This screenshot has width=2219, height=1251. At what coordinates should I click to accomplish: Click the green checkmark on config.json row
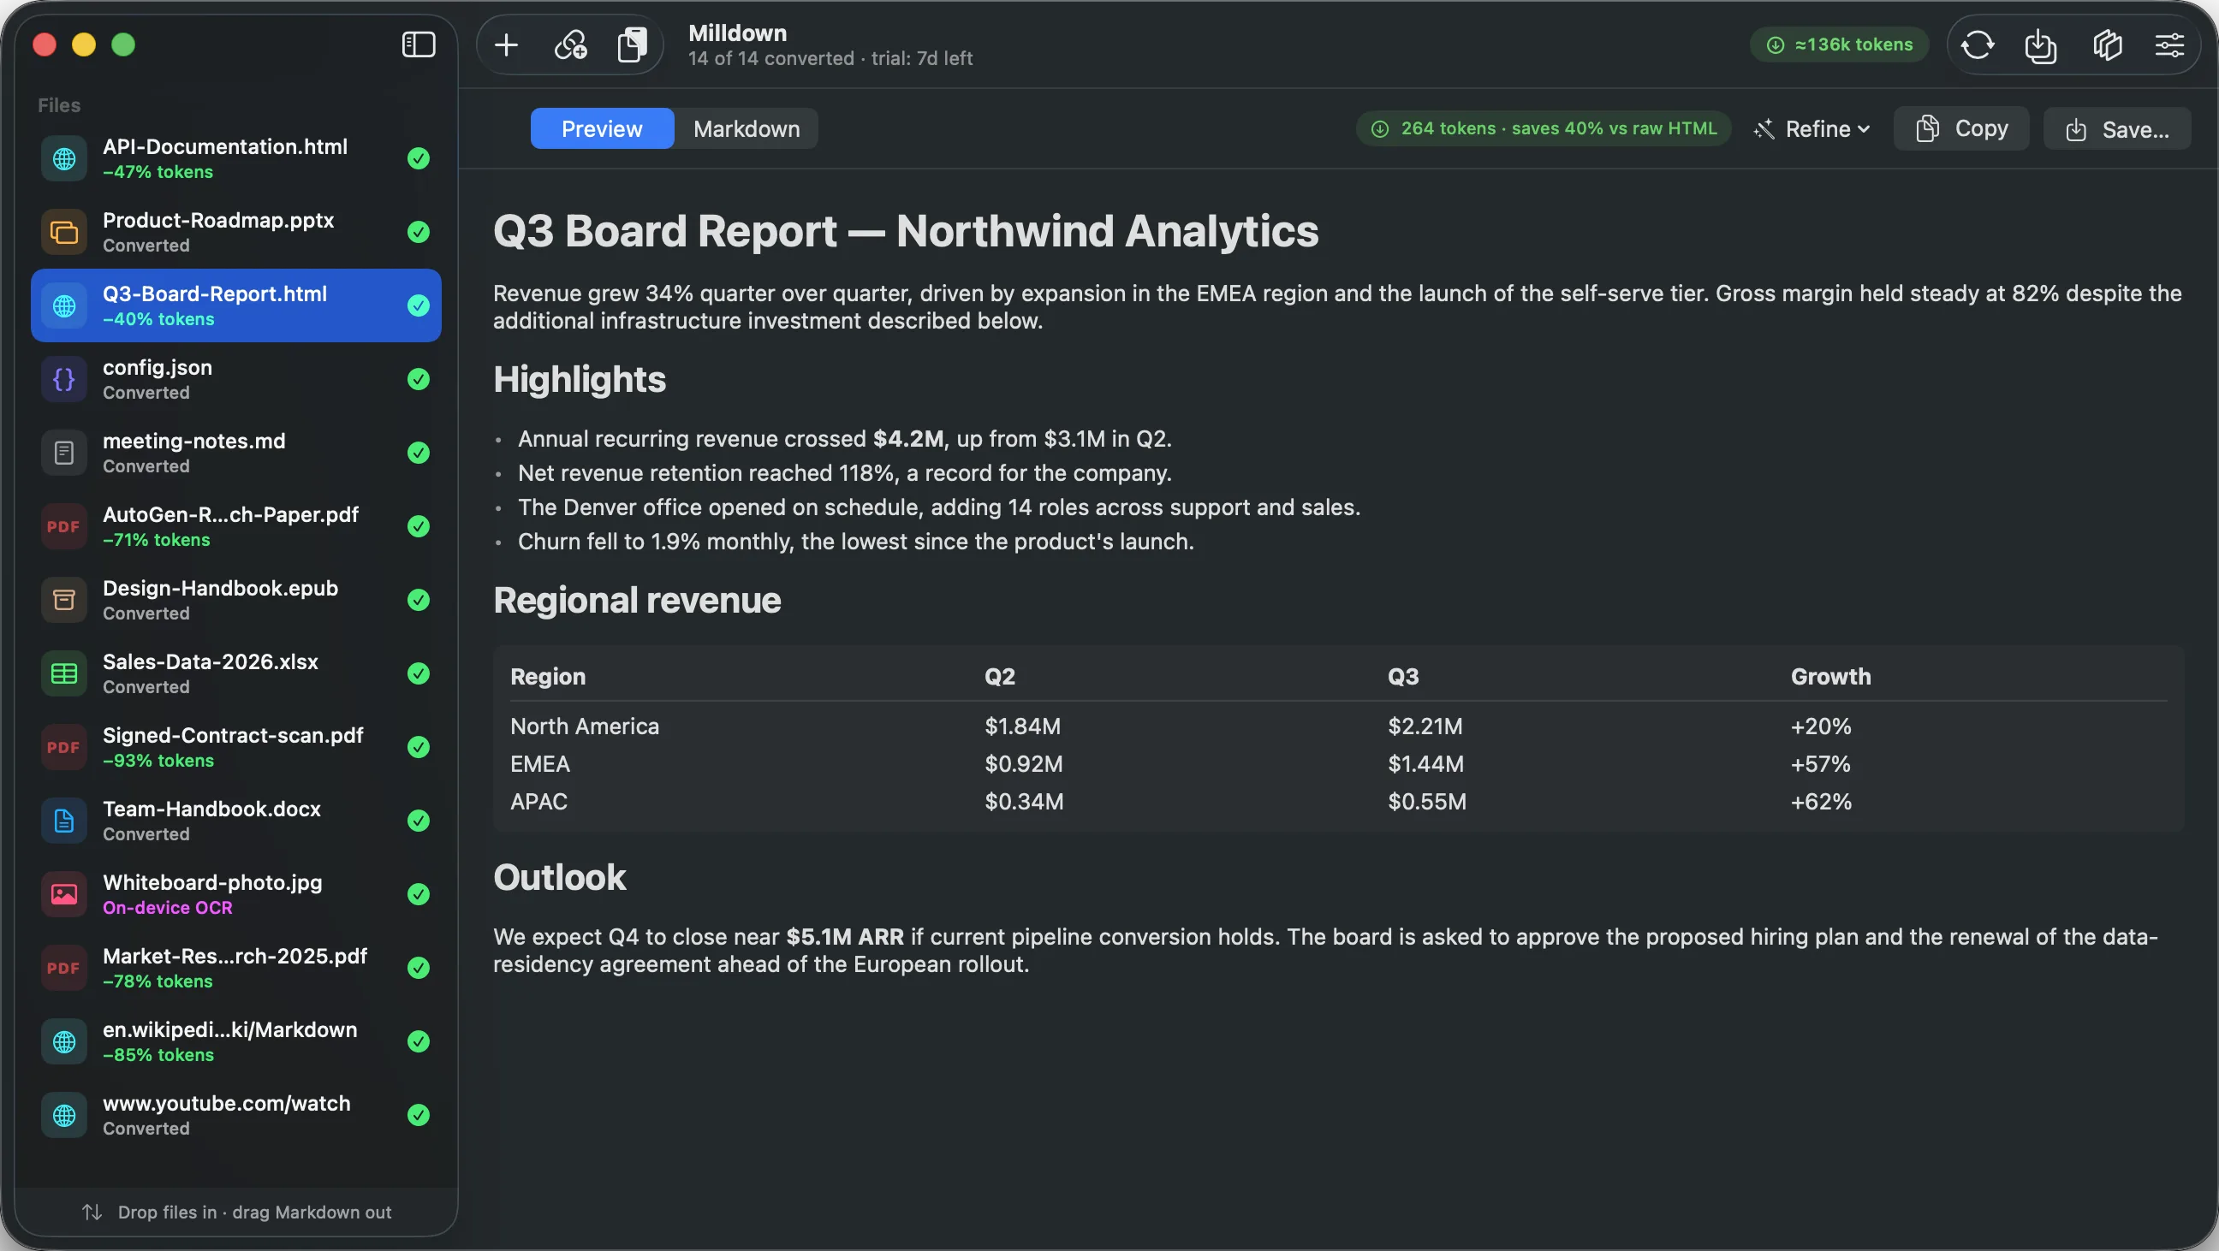419,379
